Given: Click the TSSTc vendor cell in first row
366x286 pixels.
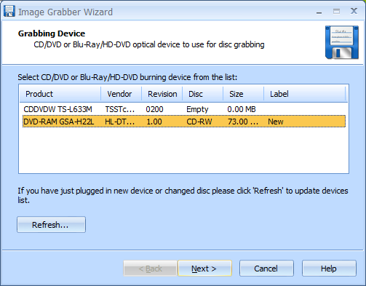Looking at the screenshot, I should pyautogui.click(x=120, y=109).
